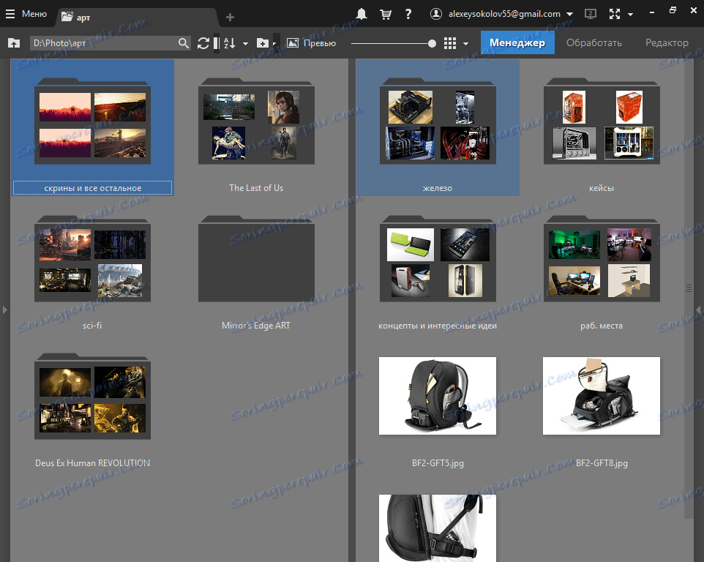Click the BF2-GFT8.jpg file name
The width and height of the screenshot is (704, 562).
point(602,462)
